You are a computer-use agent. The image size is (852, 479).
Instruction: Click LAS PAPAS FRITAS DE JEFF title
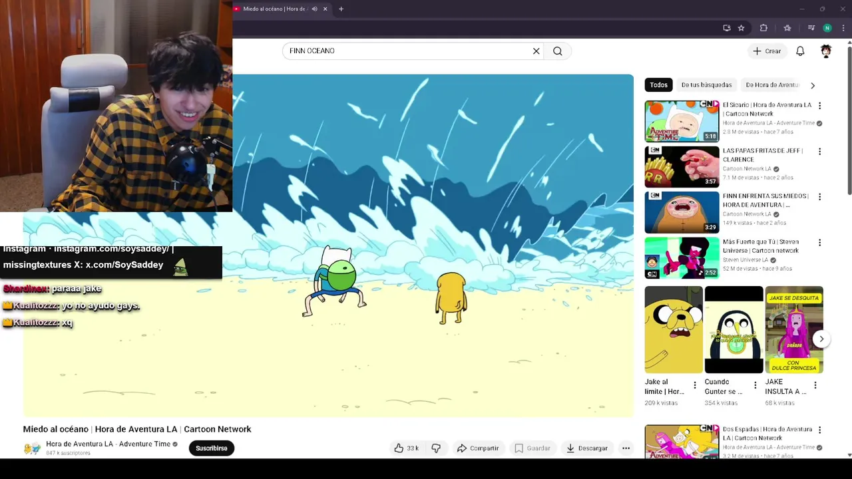763,155
